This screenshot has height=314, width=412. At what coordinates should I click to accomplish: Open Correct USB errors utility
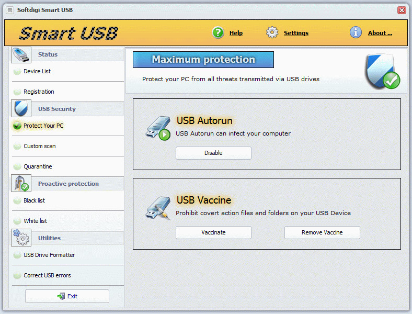(x=47, y=275)
